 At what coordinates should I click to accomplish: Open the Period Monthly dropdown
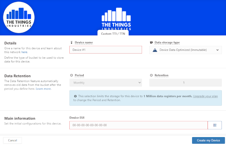coord(105,83)
